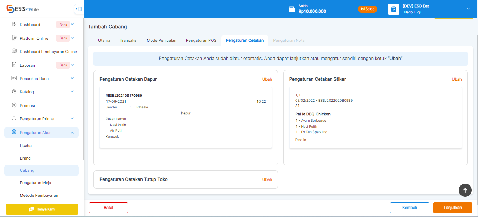
Task: Expand the Katalog chevron
Action: (x=72, y=92)
